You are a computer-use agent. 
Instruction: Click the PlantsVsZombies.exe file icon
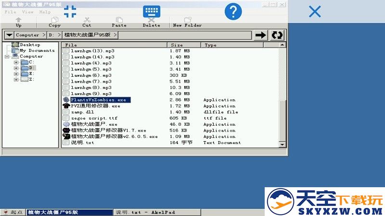coord(66,100)
